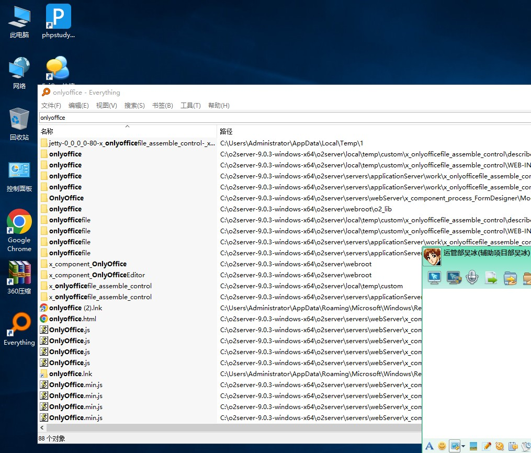Open the 文件(F) menu
The image size is (531, 453).
click(x=51, y=105)
